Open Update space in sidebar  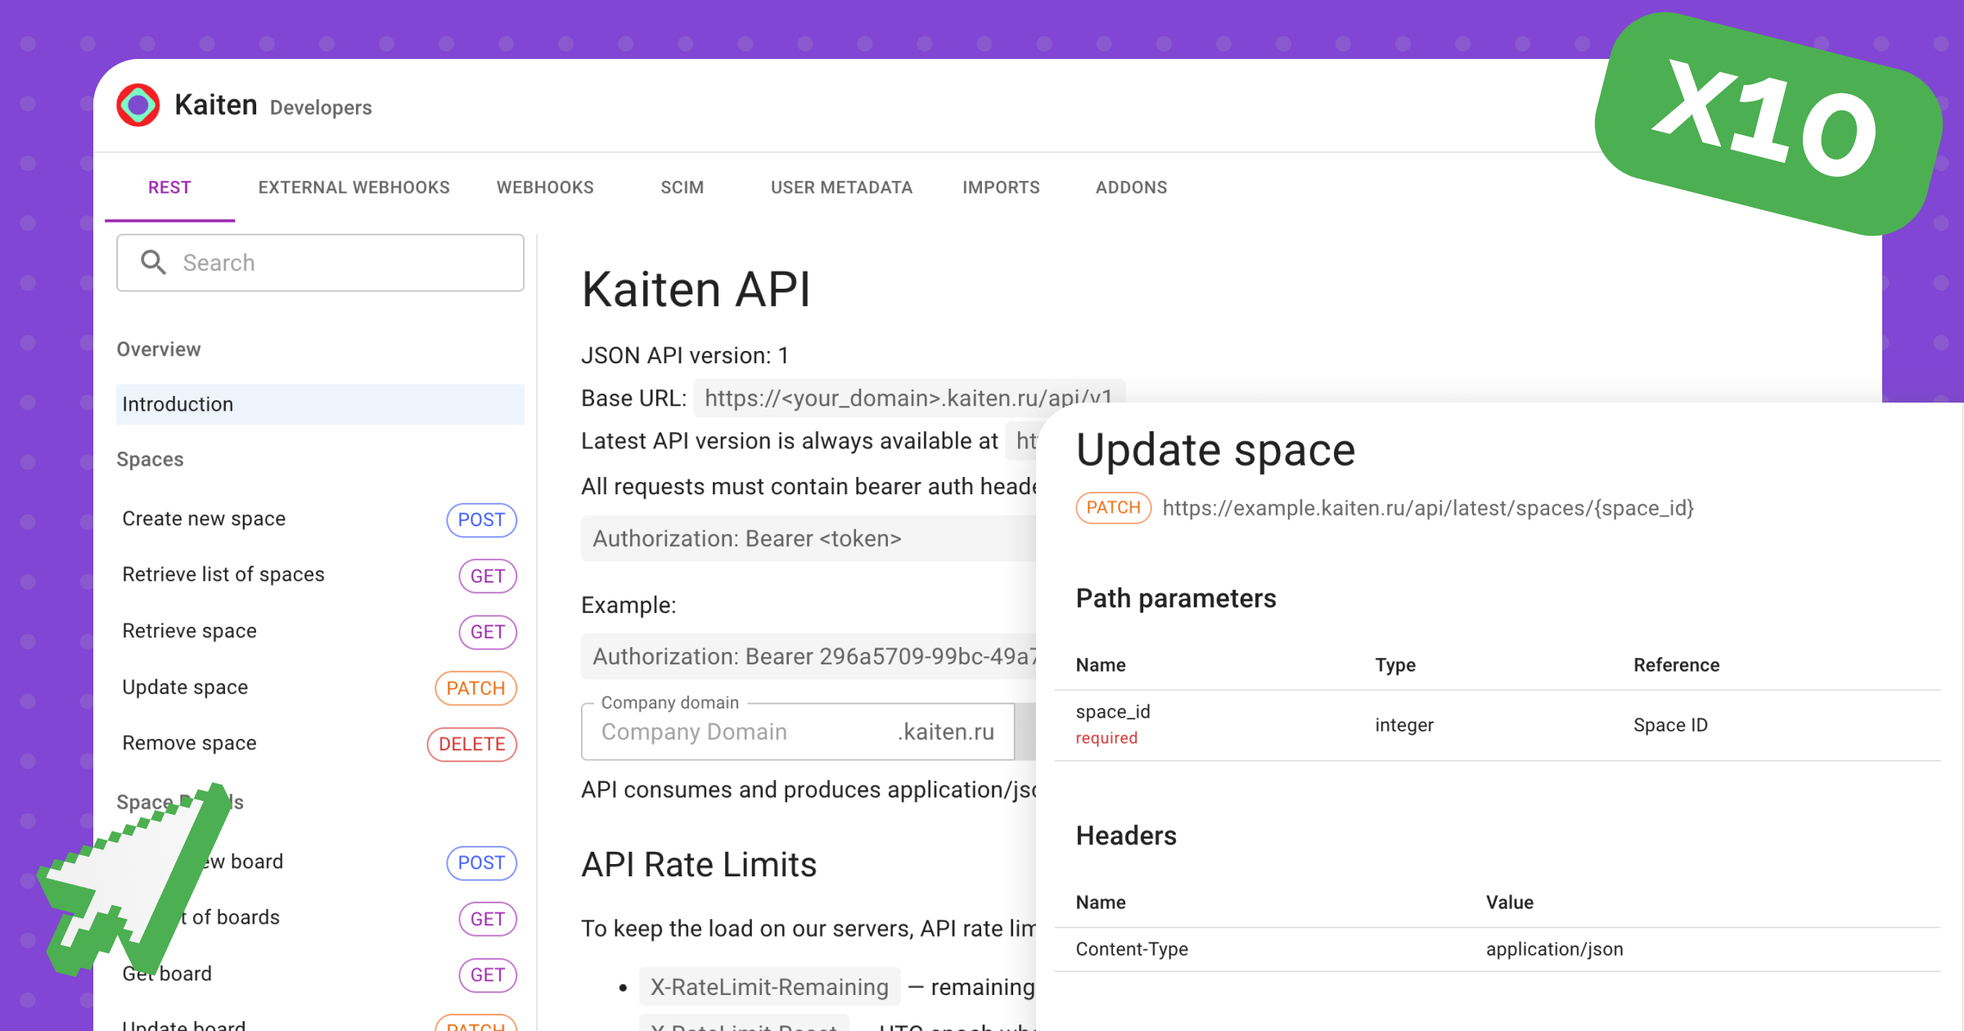(x=185, y=687)
